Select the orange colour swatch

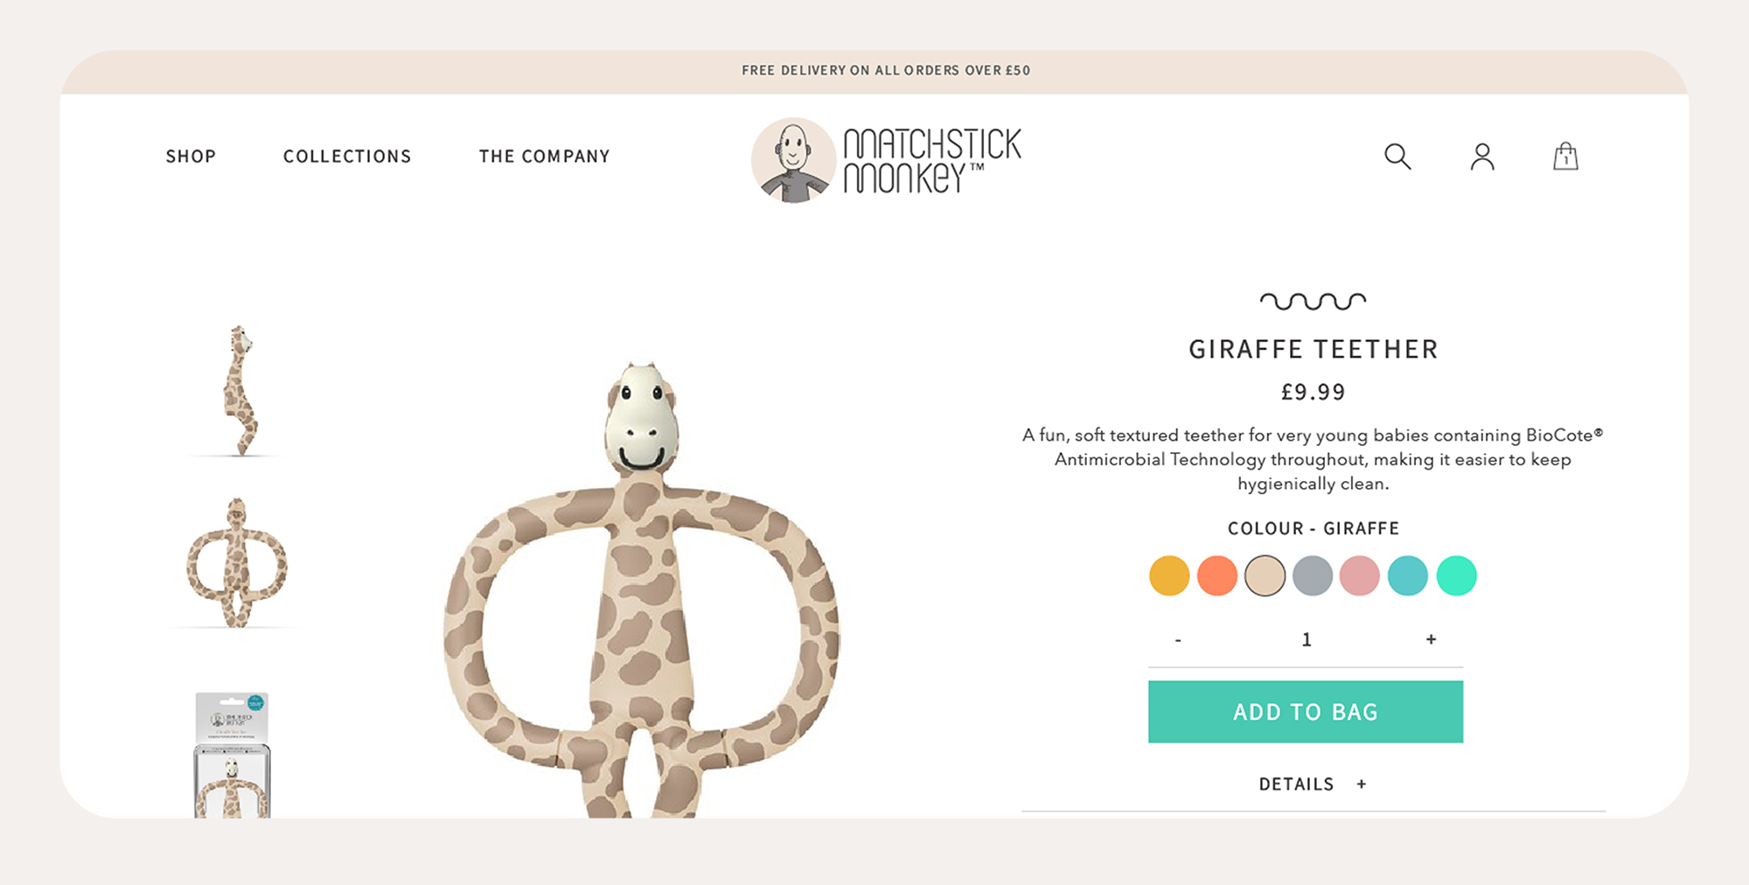pos(1217,575)
